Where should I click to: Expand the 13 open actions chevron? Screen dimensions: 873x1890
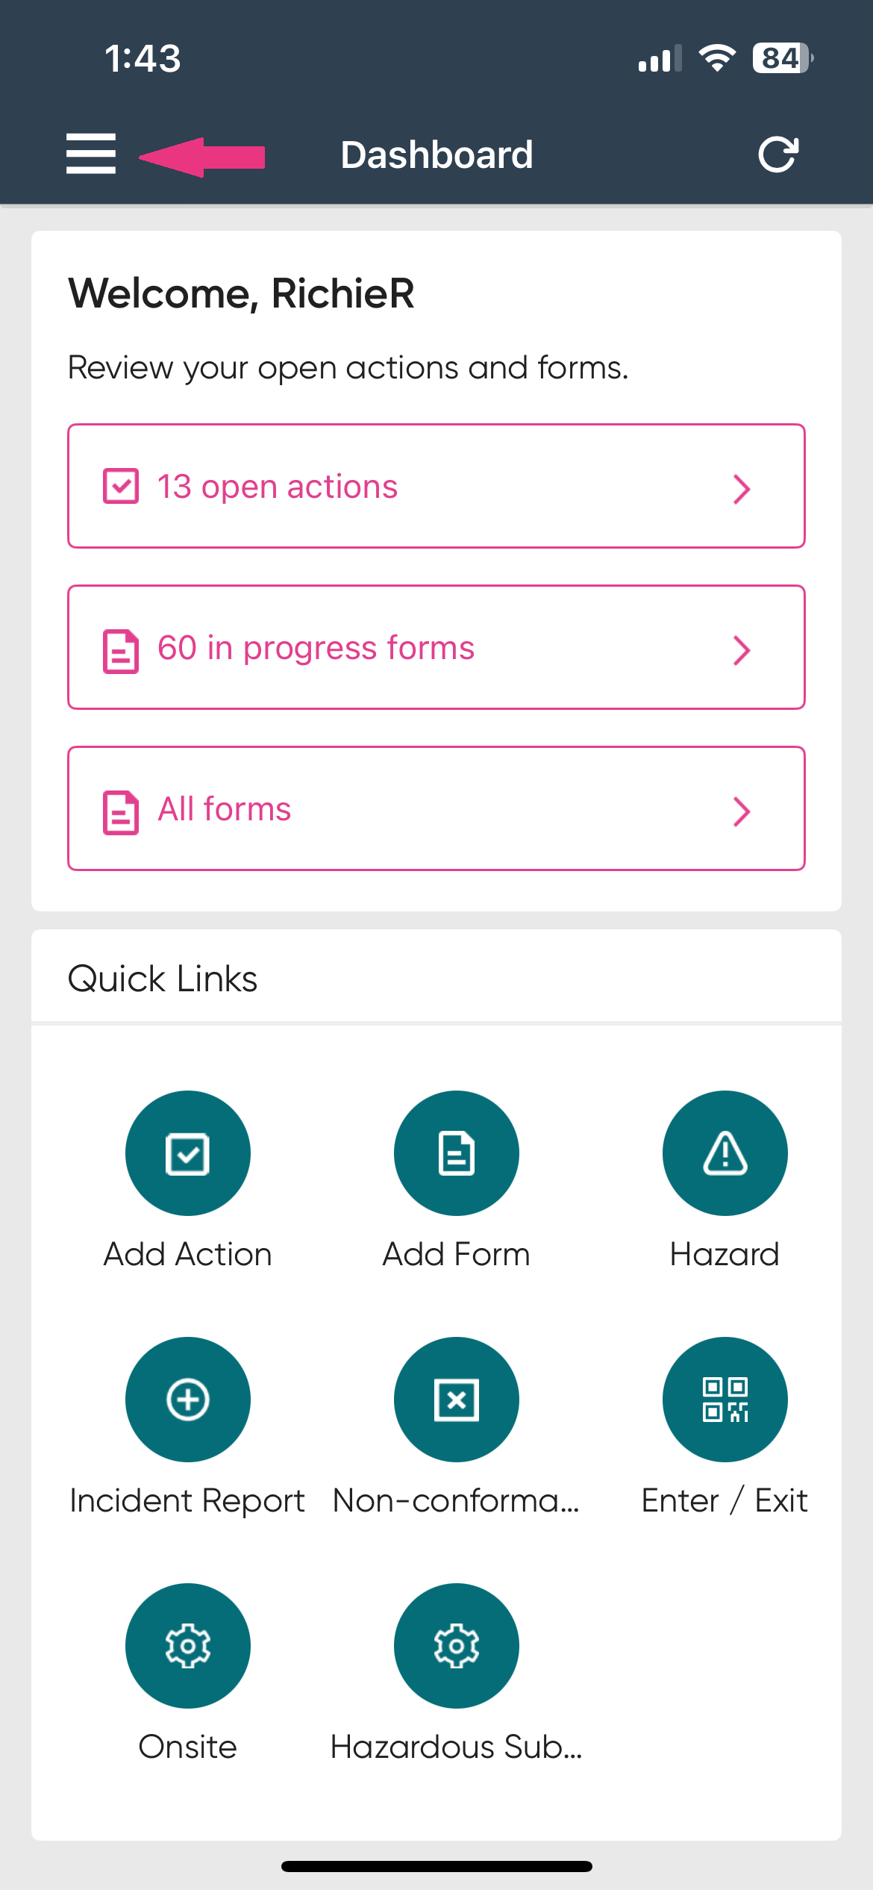(741, 489)
